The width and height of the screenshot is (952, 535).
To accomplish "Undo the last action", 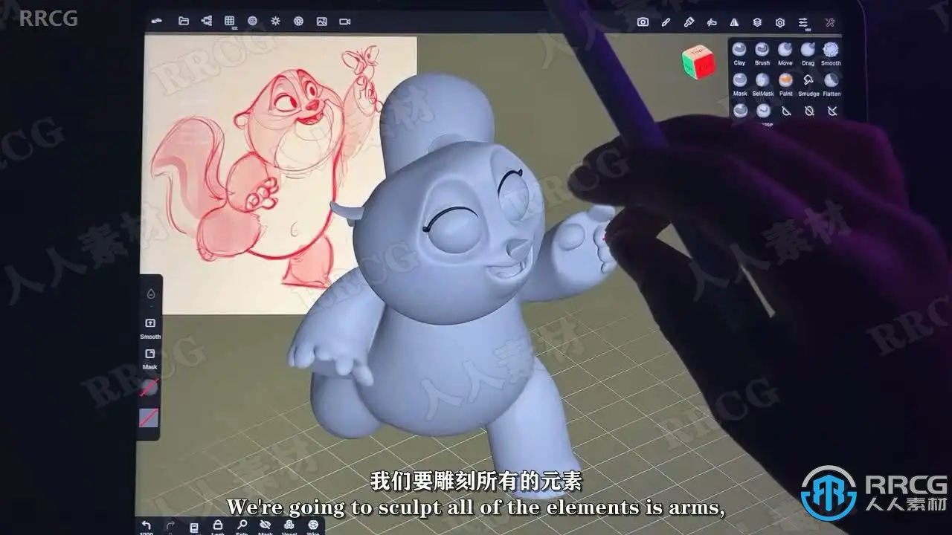I will point(147,528).
